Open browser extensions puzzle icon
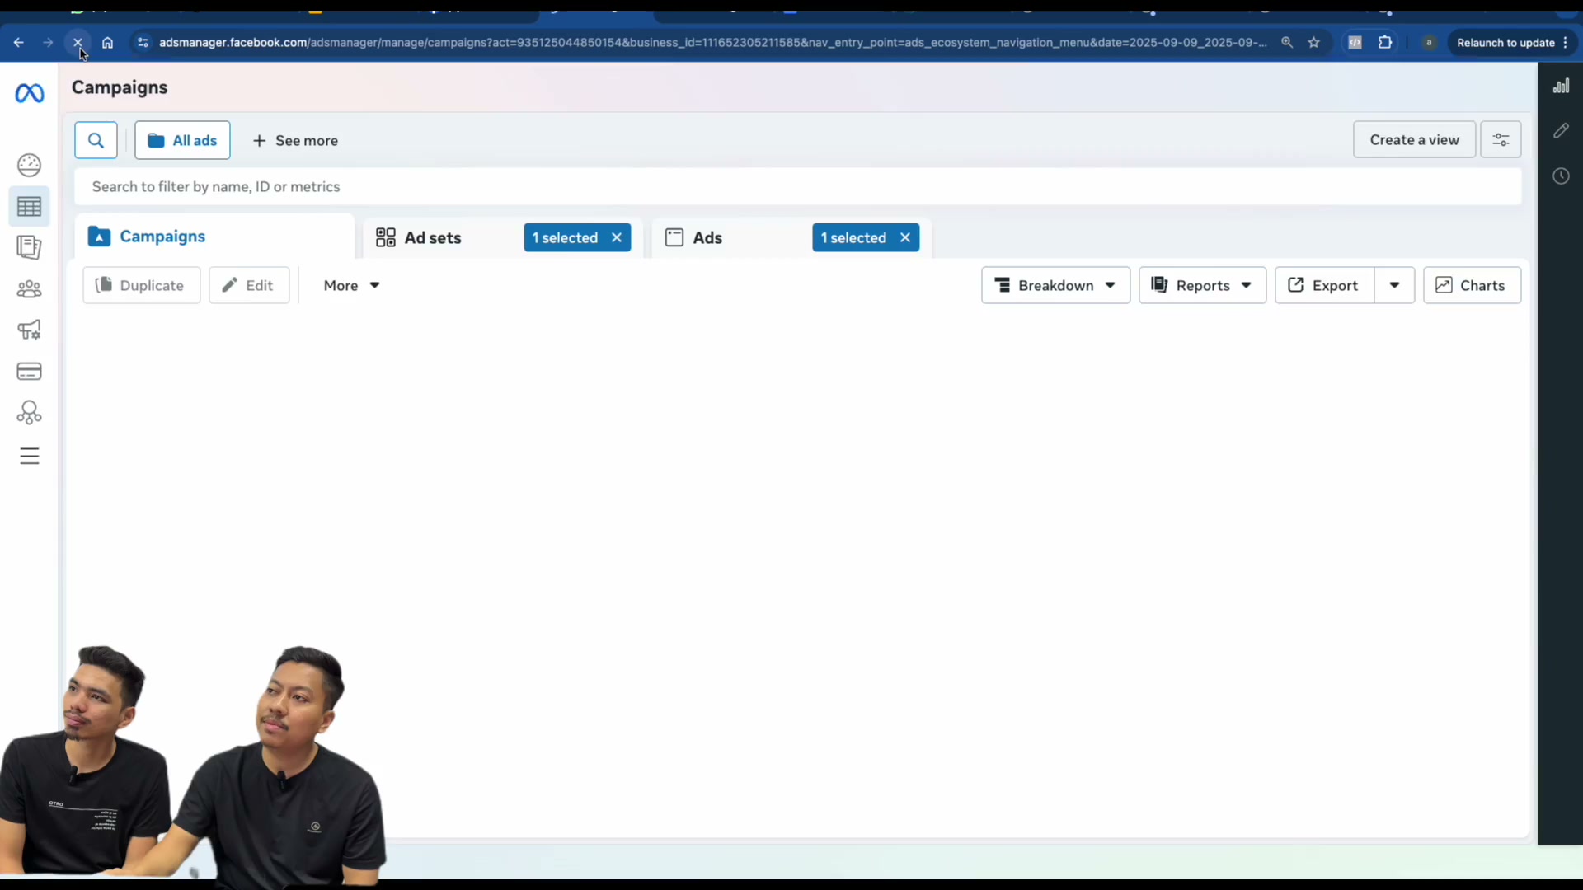 (x=1385, y=43)
